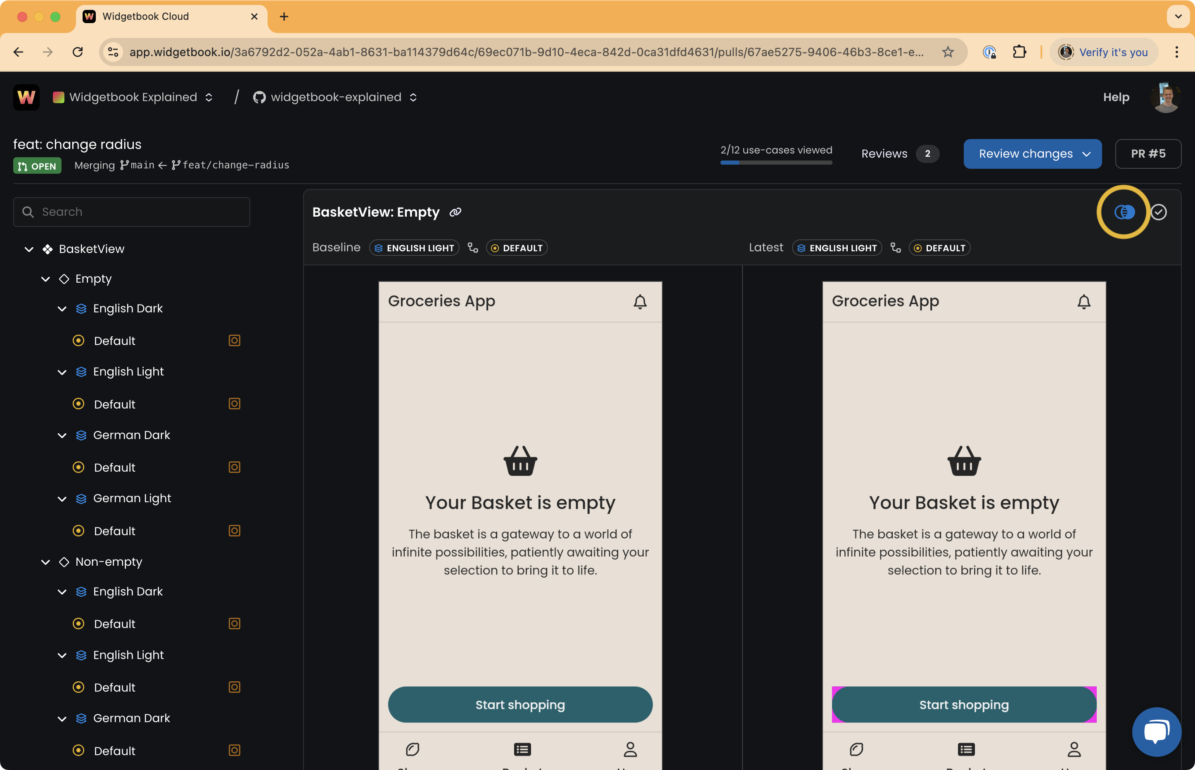
Task: Click changed indicator icon beside English Dark Default
Action: coord(234,340)
